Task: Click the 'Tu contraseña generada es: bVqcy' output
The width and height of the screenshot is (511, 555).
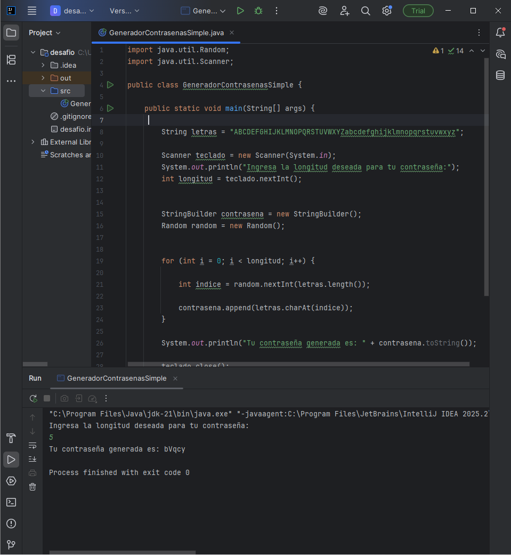Action: tap(117, 449)
